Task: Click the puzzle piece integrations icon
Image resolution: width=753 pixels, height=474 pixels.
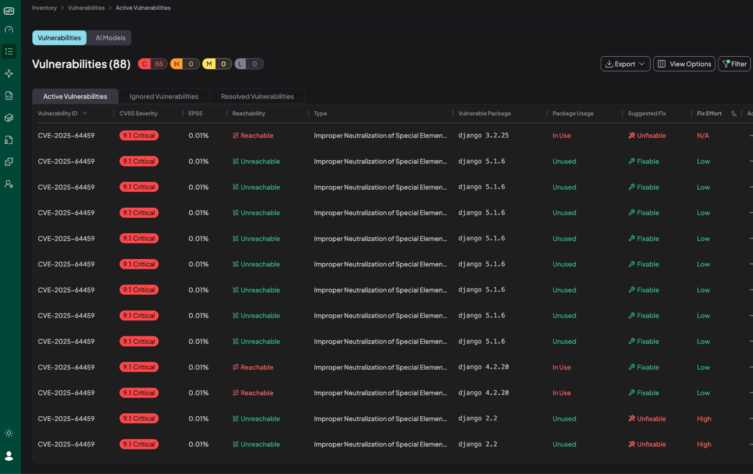Action: pos(9,162)
